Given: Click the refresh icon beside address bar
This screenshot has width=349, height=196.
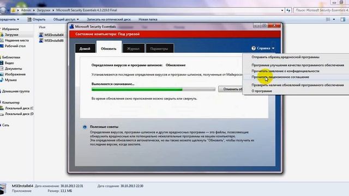Looking at the screenshot, I should pyautogui.click(x=288, y=10).
